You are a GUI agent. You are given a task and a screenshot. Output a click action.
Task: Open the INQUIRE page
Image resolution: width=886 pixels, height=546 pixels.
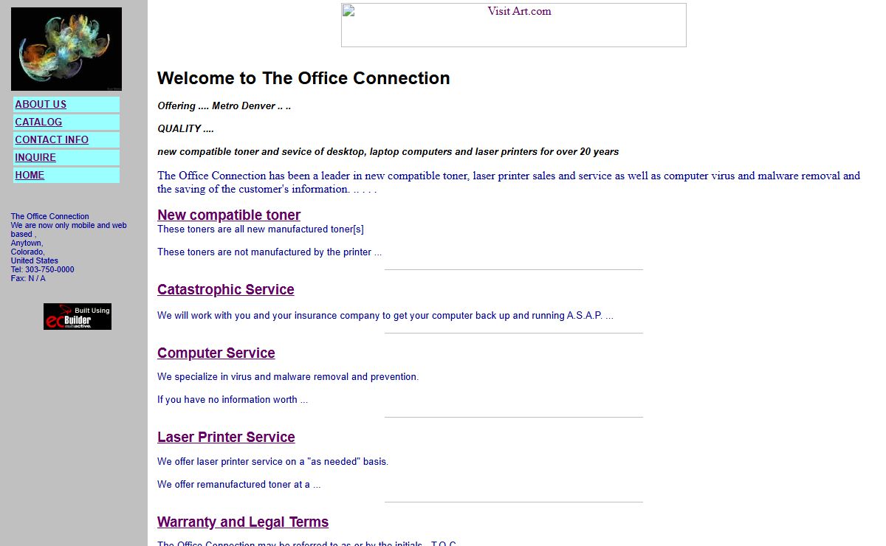click(x=35, y=158)
